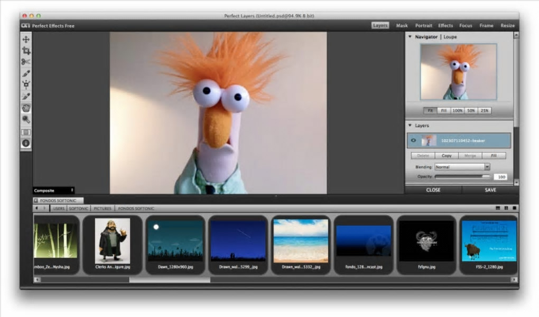The height and width of the screenshot is (317, 539).
Task: Select the Move/Transform tool
Action: [26, 40]
